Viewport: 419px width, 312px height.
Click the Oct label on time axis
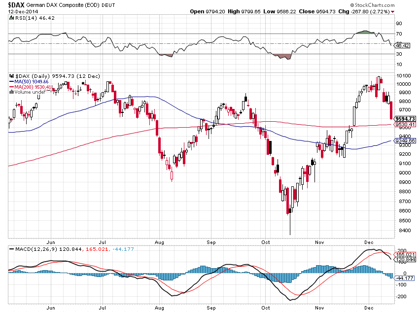tap(266, 242)
